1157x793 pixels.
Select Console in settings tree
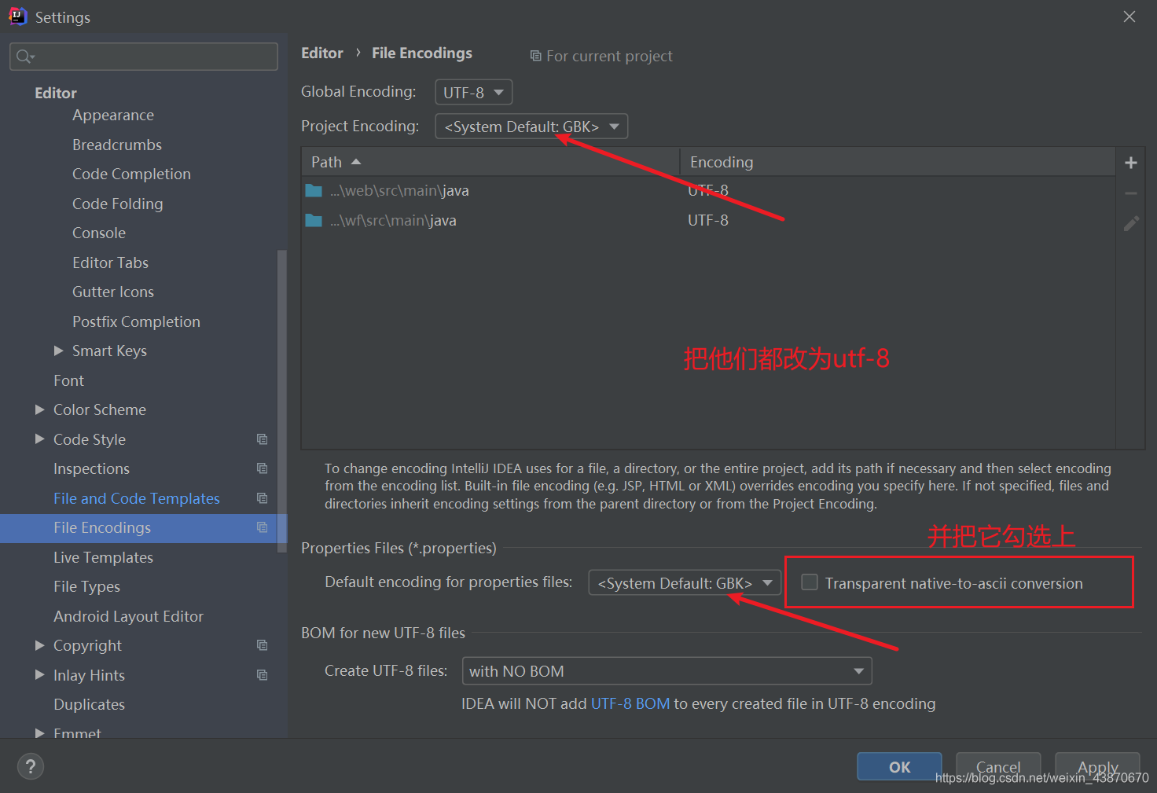[x=99, y=233]
